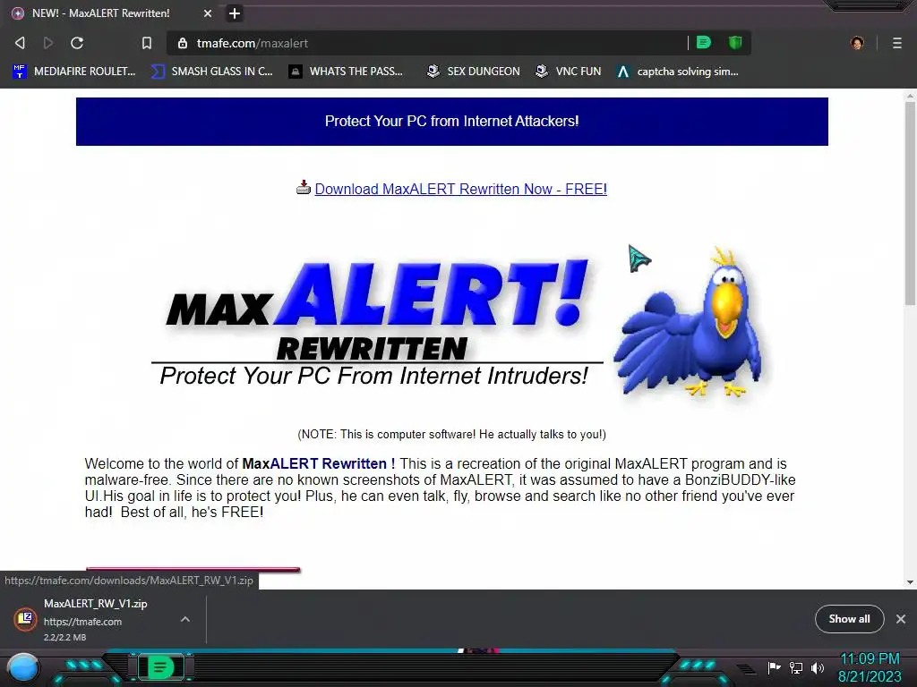Click the Download MaxALERT Rewritten Now - FREE! link
The image size is (917, 687).
coord(461,190)
